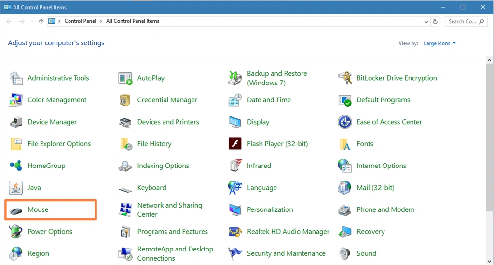Open the File Explorer Options icon
Image resolution: width=494 pixels, height=265 pixels.
16,144
